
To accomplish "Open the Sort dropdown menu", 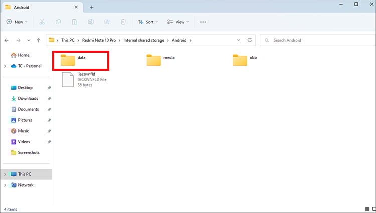I will (x=148, y=22).
